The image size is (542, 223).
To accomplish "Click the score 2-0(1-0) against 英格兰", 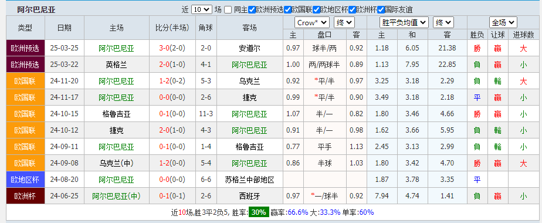I will pyautogui.click(x=172, y=65).
